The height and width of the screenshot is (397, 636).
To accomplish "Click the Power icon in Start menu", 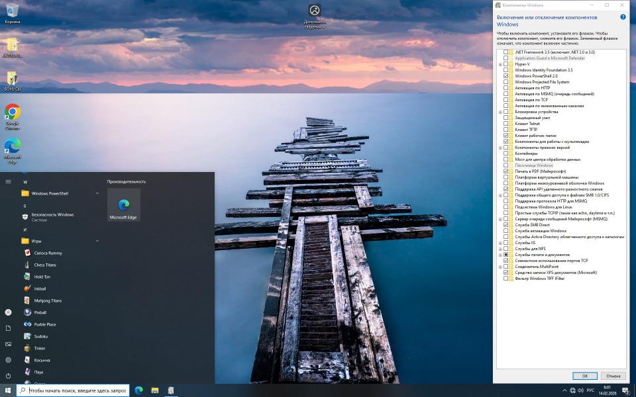I will [8, 376].
